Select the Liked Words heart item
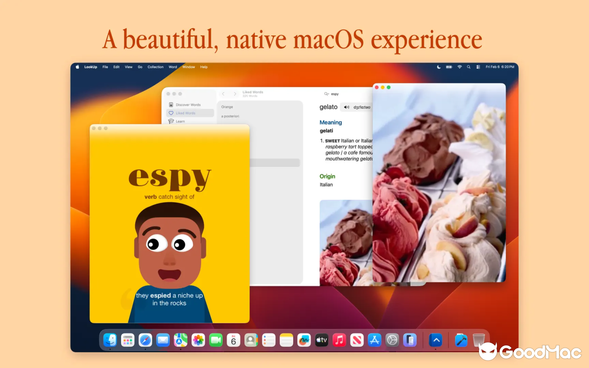 pos(190,113)
